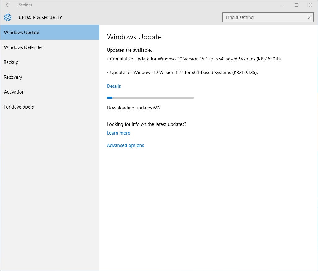318x271 pixels.
Task: Open Recovery settings
Action: click(13, 77)
